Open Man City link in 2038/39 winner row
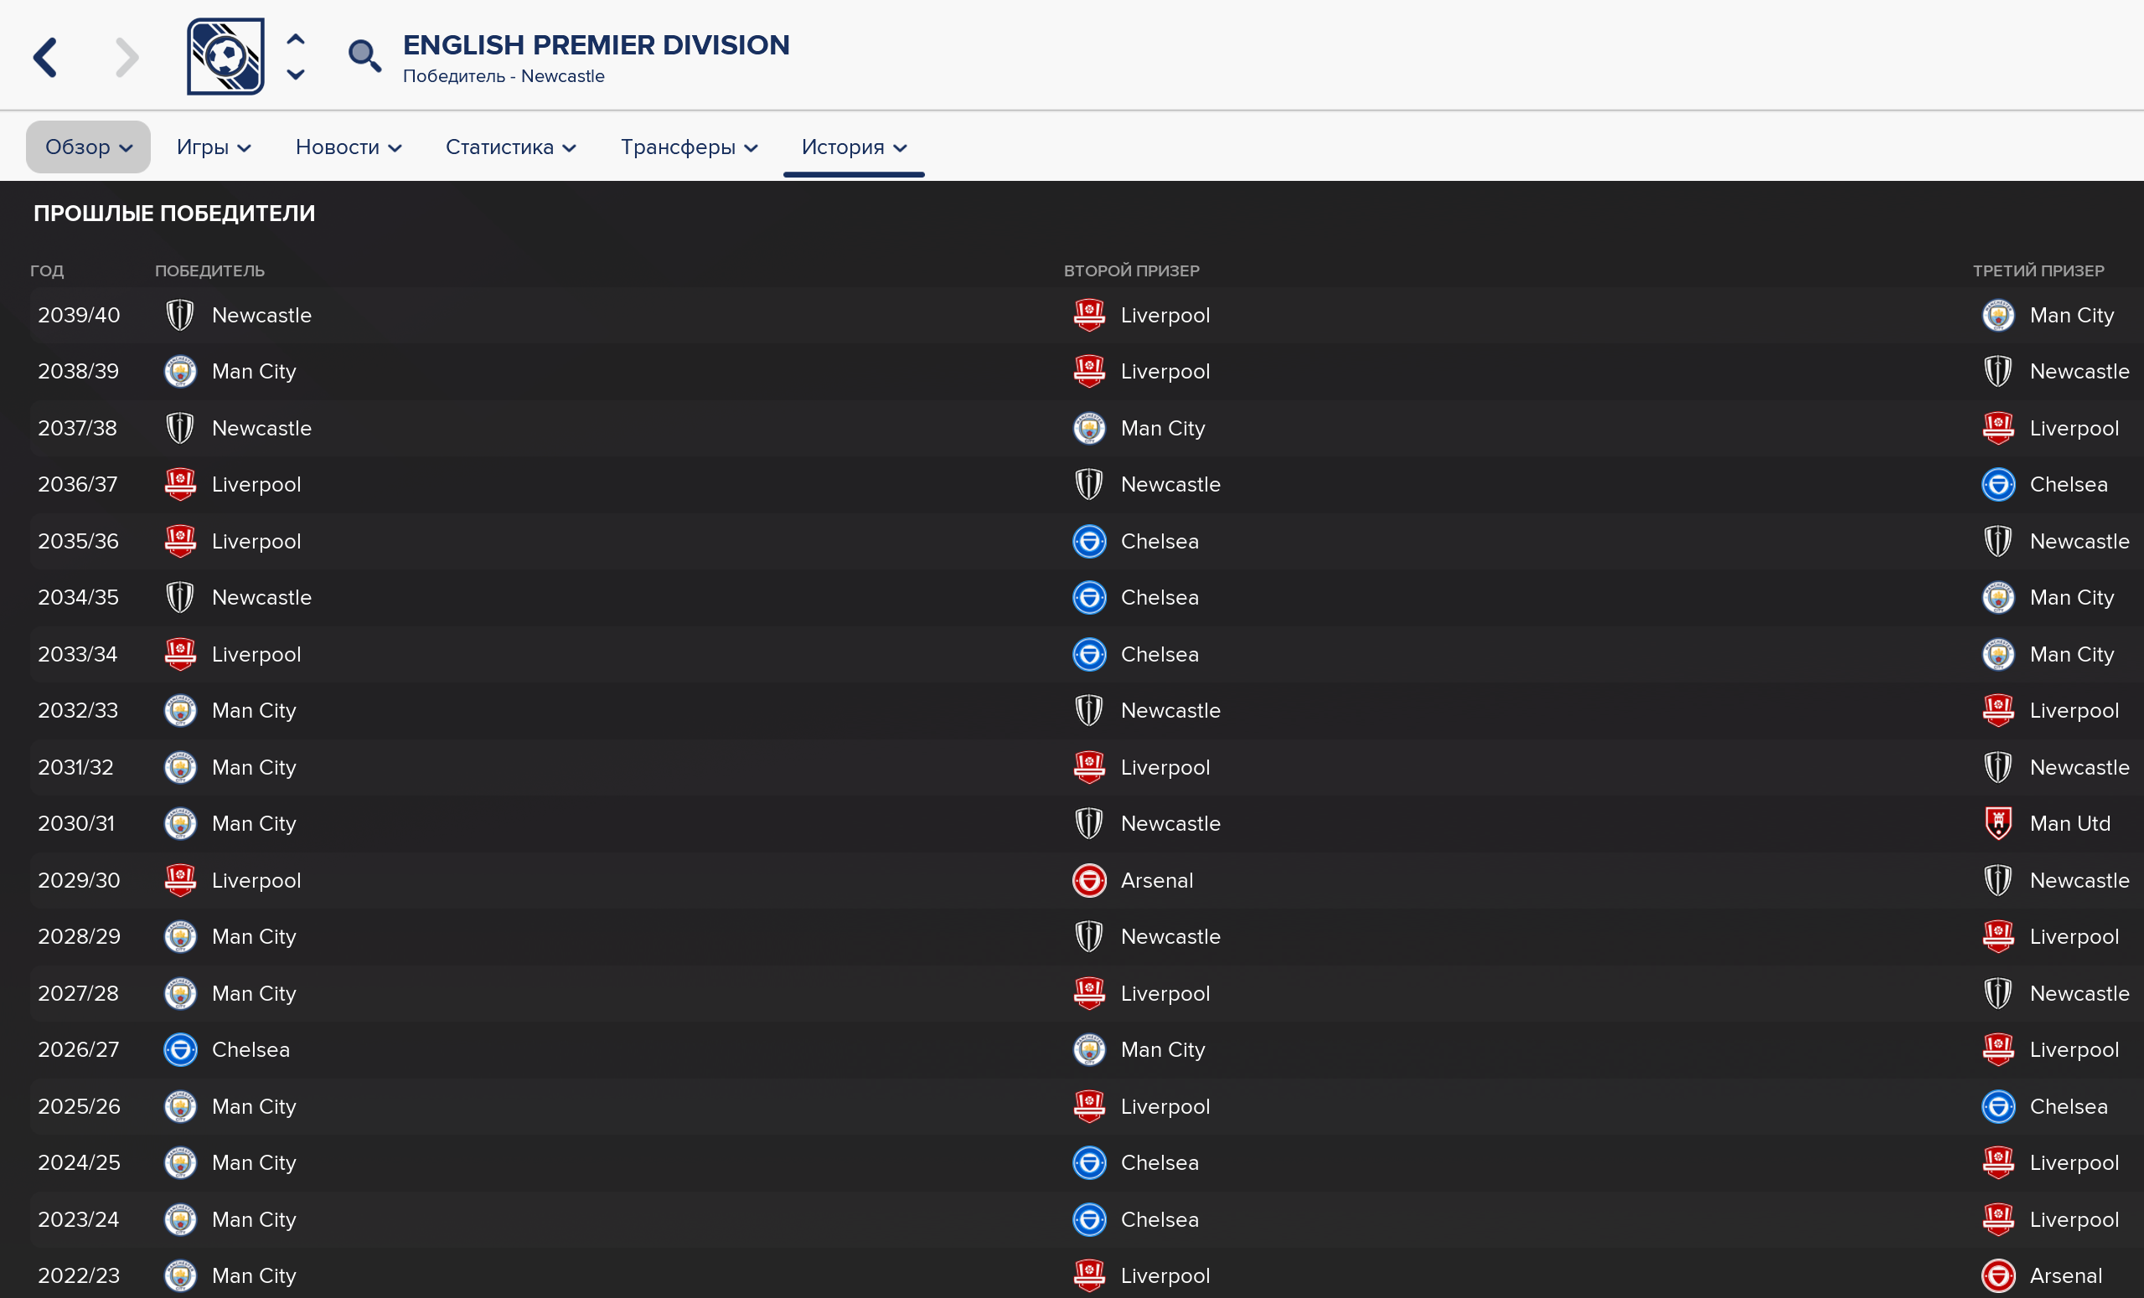Screen dimensions: 2144x1298 (254, 372)
